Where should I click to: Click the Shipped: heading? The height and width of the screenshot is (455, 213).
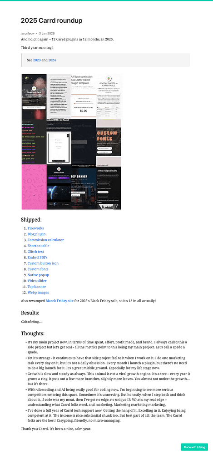pyautogui.click(x=31, y=220)
